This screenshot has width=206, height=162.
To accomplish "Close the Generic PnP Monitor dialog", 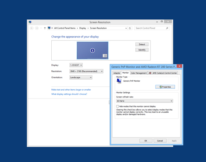I will [x=180, y=66].
